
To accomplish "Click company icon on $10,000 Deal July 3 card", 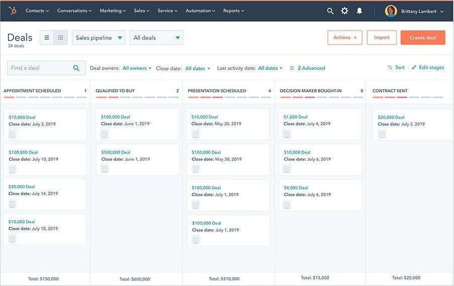I will pos(13,134).
